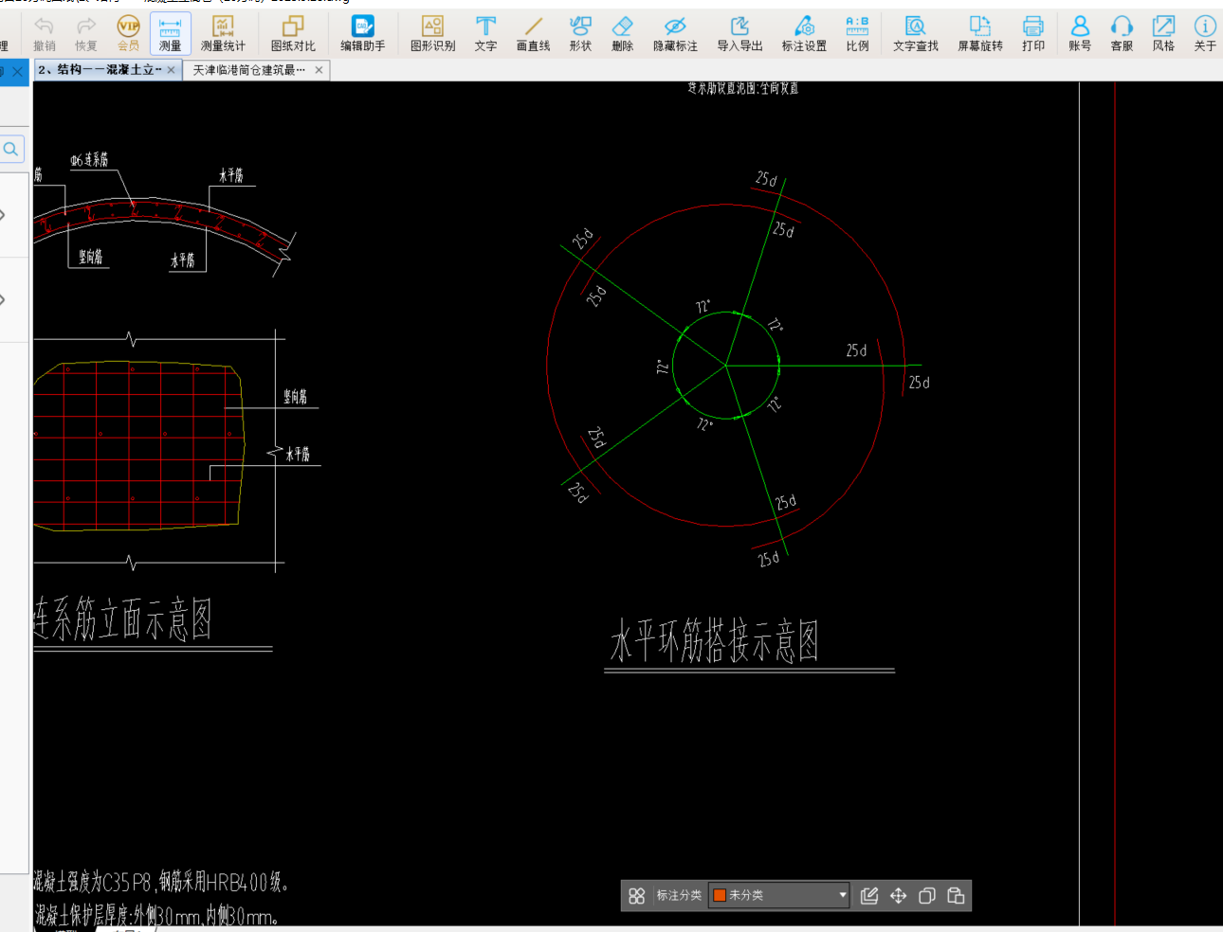The width and height of the screenshot is (1223, 932).
Task: Switch to the 天津临港筒仓建筑 tab
Action: tap(248, 70)
